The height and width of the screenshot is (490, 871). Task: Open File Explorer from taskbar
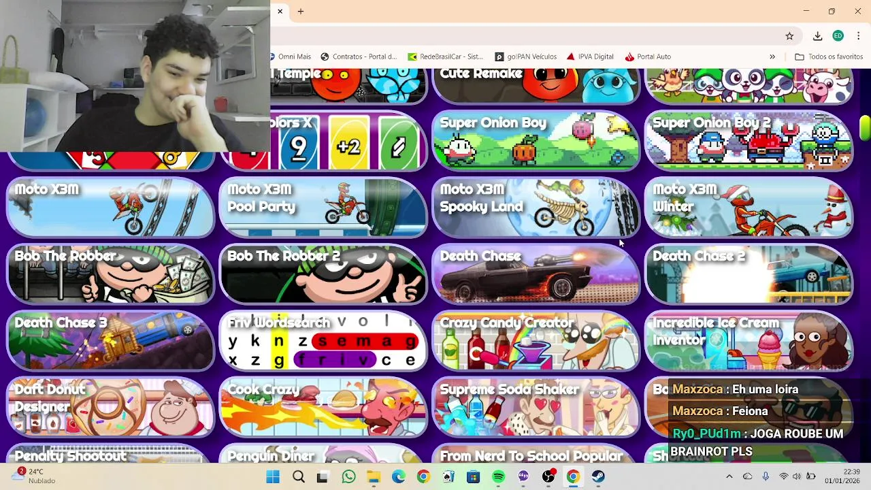point(374,476)
